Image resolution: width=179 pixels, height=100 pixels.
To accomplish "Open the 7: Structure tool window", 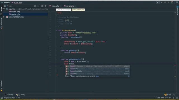I will pyautogui.click(x=1, y=24).
